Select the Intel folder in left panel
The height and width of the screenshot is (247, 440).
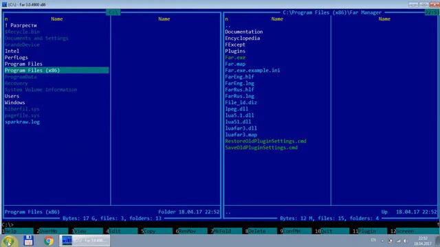tap(12, 51)
